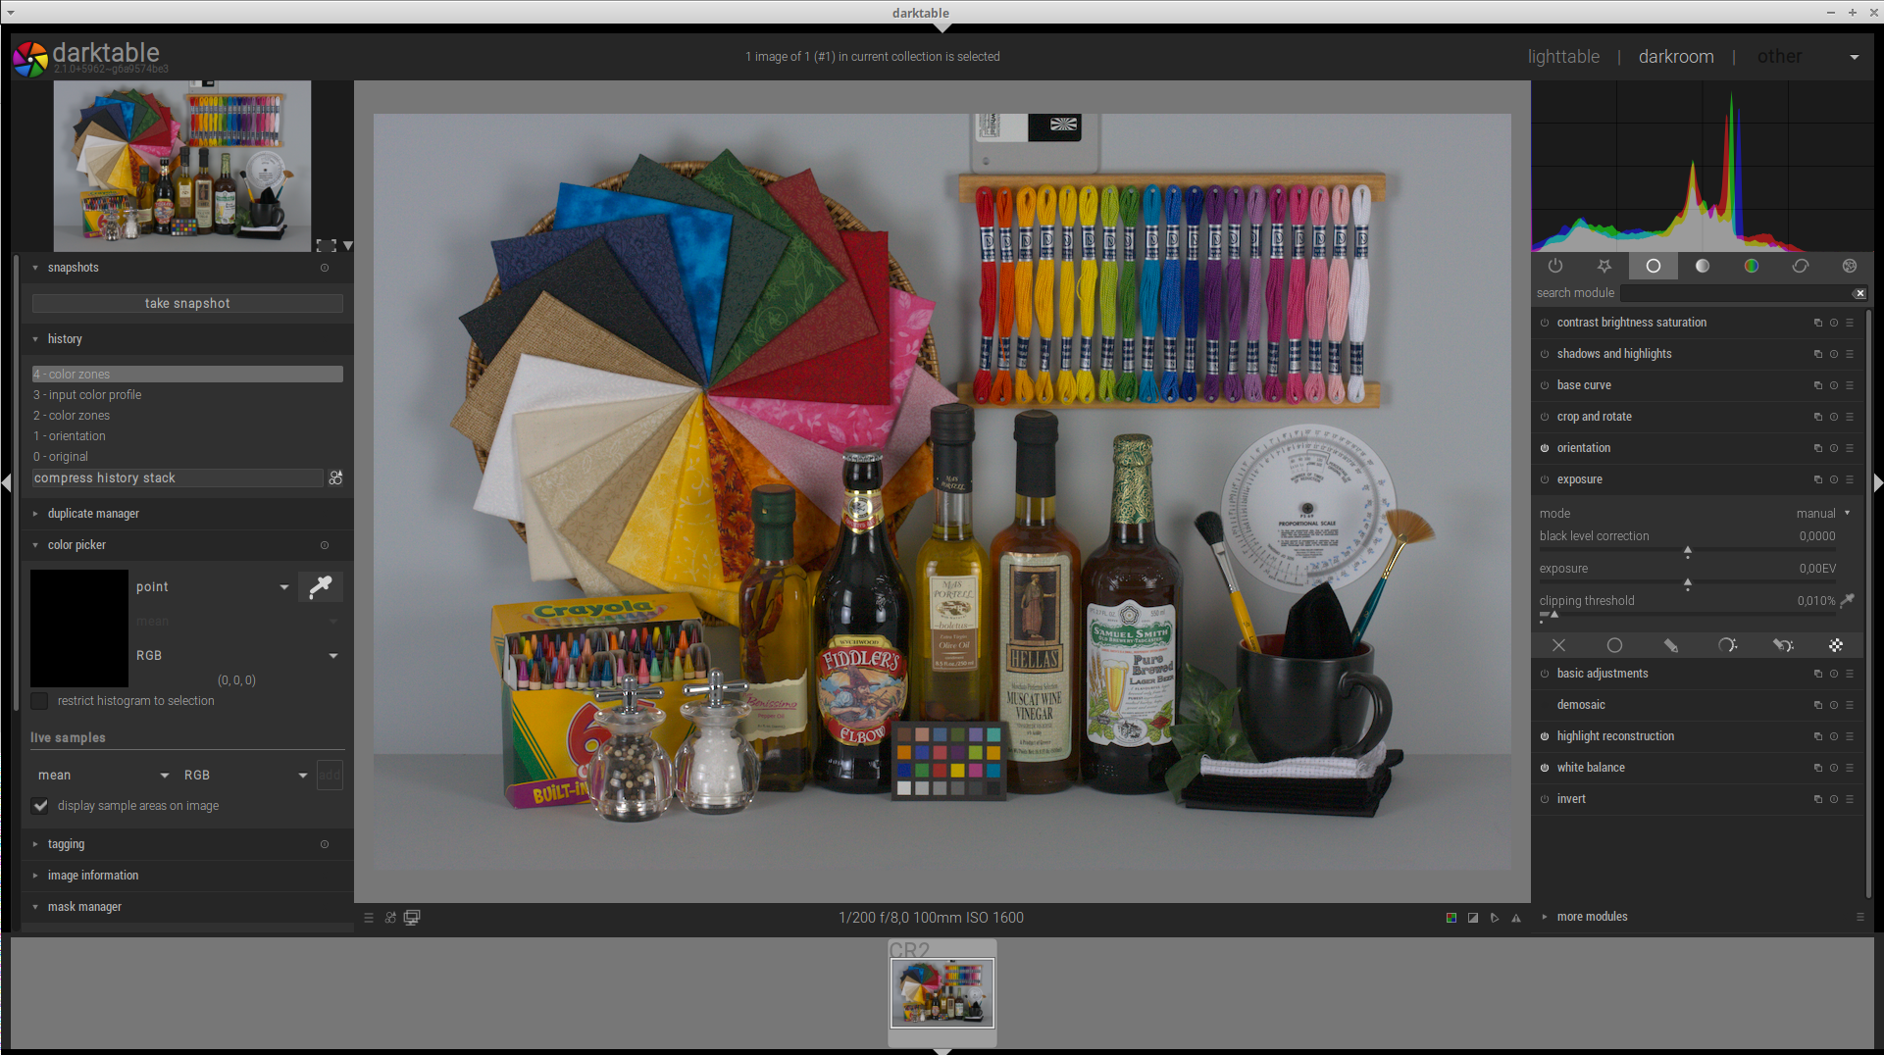Expand more modules list
The image size is (1884, 1055).
[1592, 917]
